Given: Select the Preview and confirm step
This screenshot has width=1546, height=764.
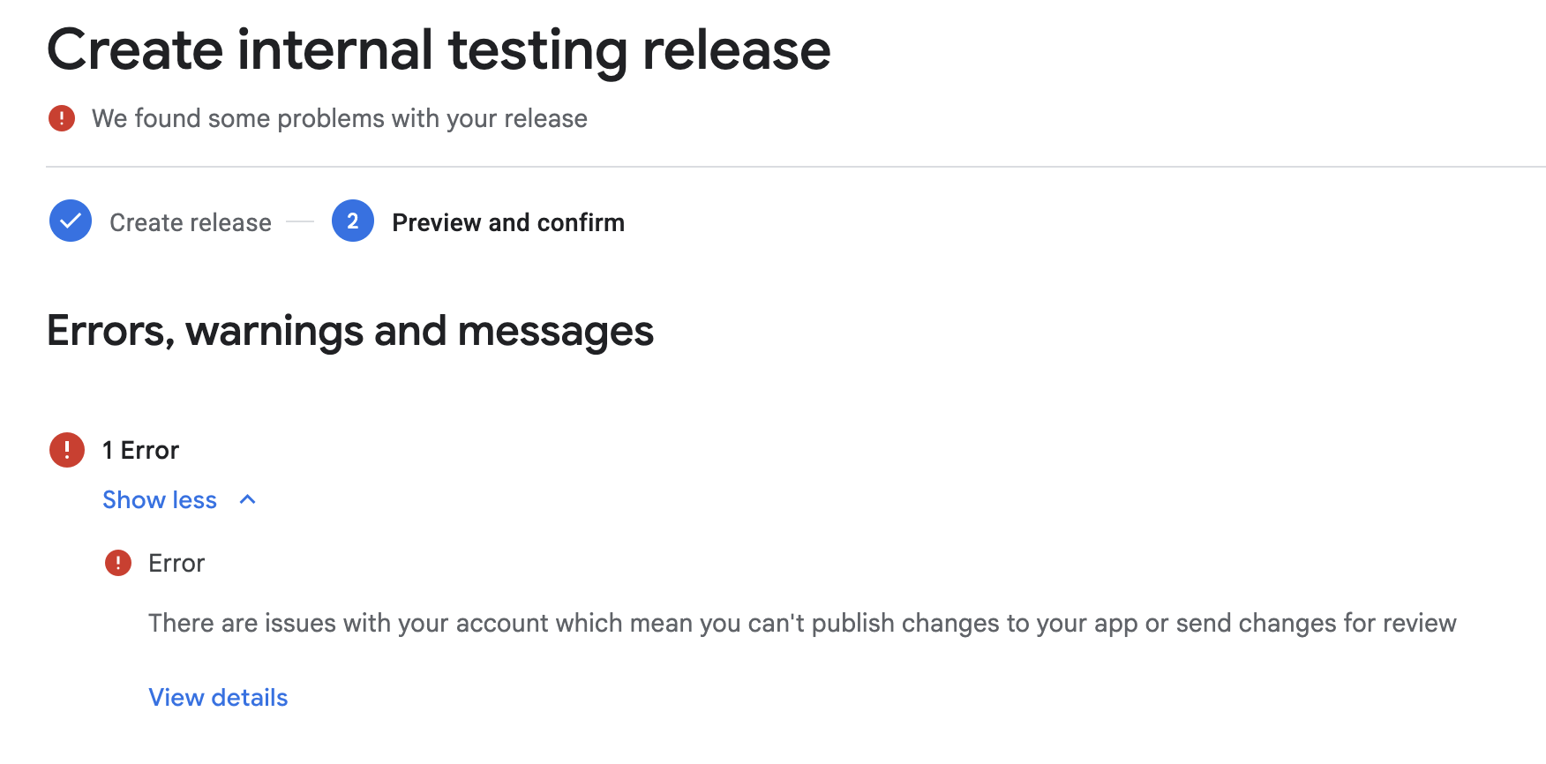Looking at the screenshot, I should tap(507, 221).
